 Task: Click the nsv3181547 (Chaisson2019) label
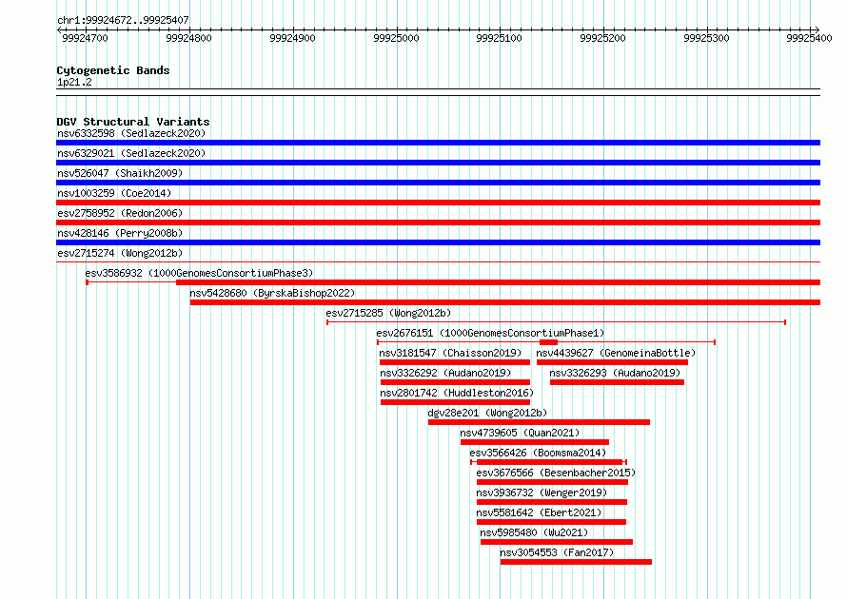[450, 353]
